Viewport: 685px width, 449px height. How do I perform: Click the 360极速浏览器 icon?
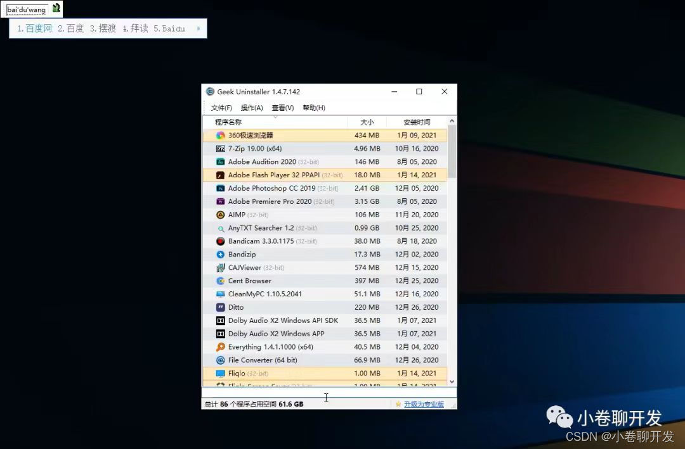221,136
